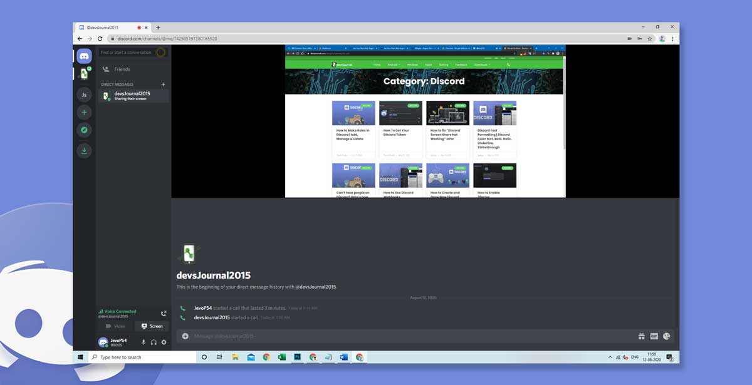Open a new Chrome tab

[158, 28]
